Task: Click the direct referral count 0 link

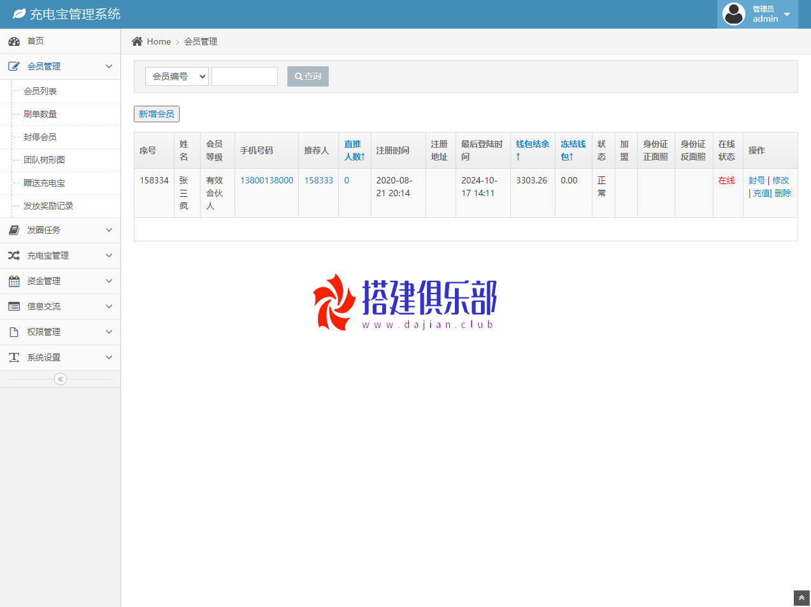Action: [x=347, y=180]
